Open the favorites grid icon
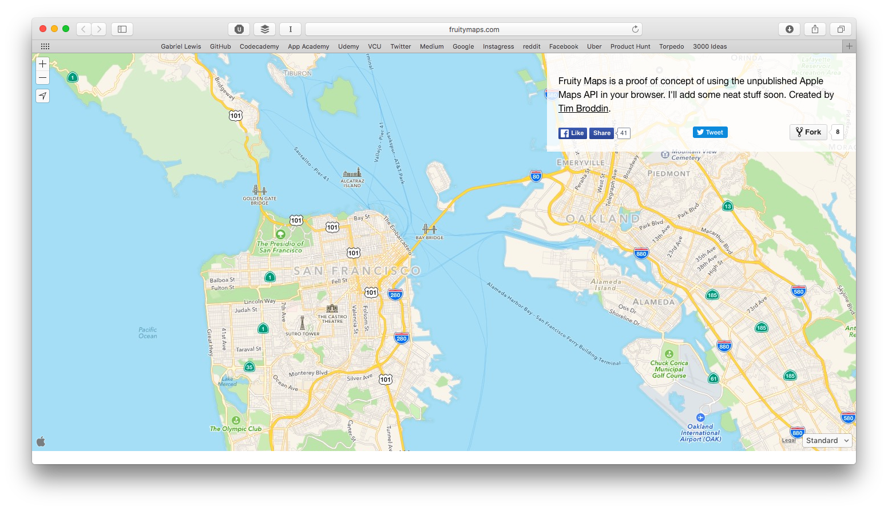The image size is (888, 510). point(45,46)
